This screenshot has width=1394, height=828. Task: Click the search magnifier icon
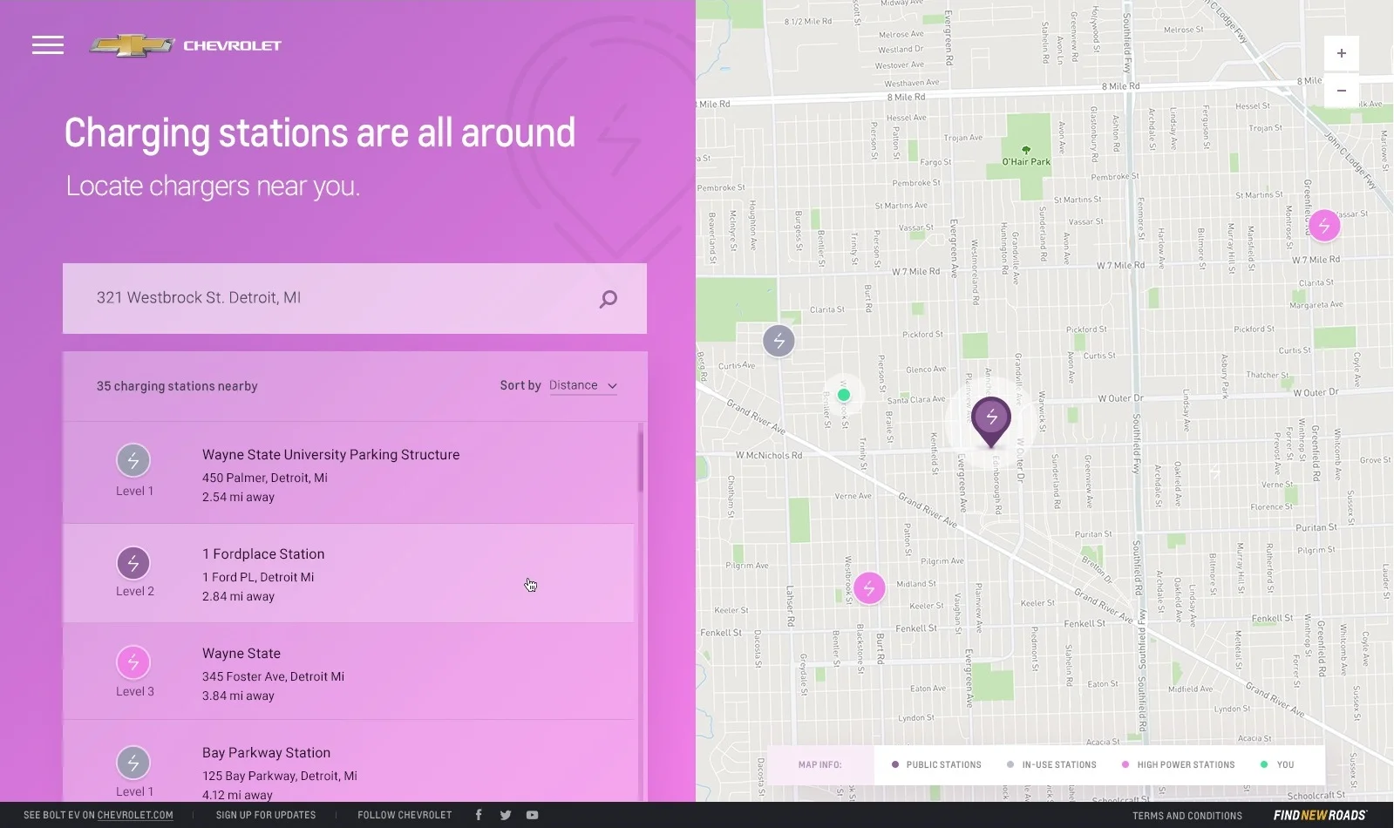(x=609, y=299)
